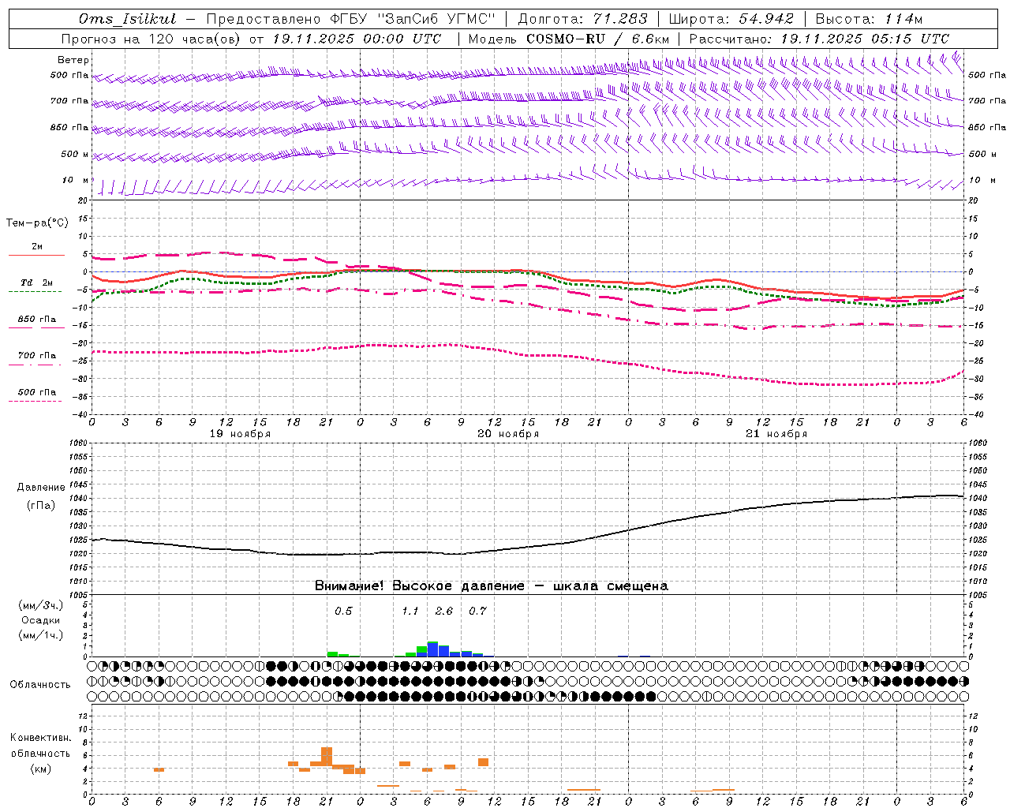Click 'Рассчитано: 19.11.2025 05:15 UTC' timestamp
The width and height of the screenshot is (1010, 808).
(819, 39)
